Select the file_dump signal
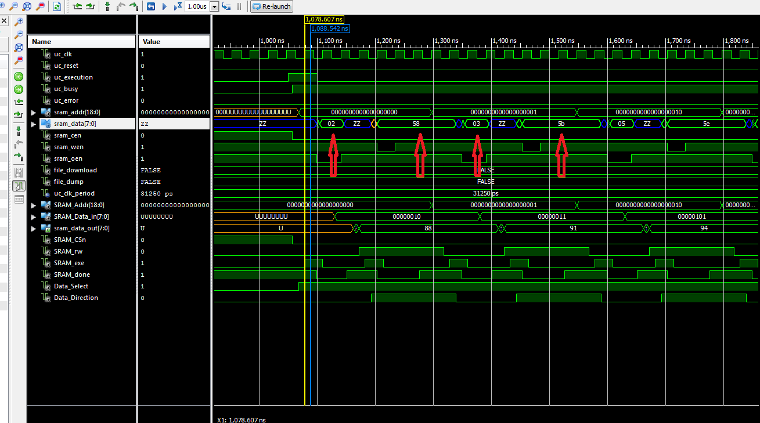 69,182
